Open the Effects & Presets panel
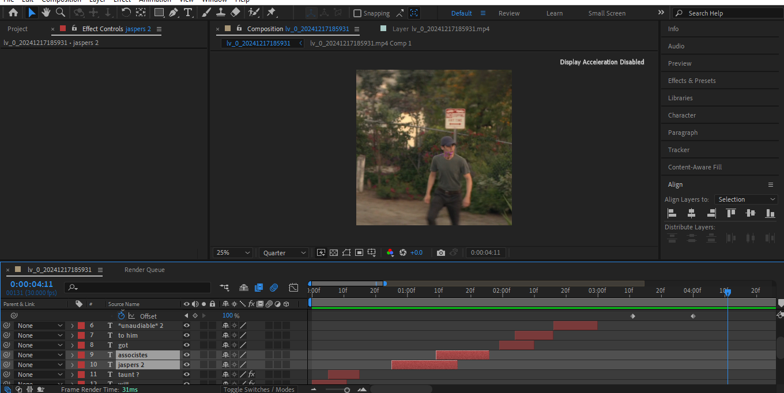The image size is (784, 393). (692, 81)
